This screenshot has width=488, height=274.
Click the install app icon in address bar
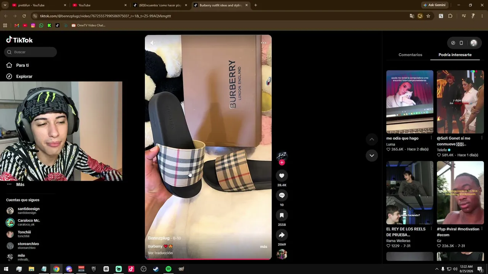tap(420, 16)
